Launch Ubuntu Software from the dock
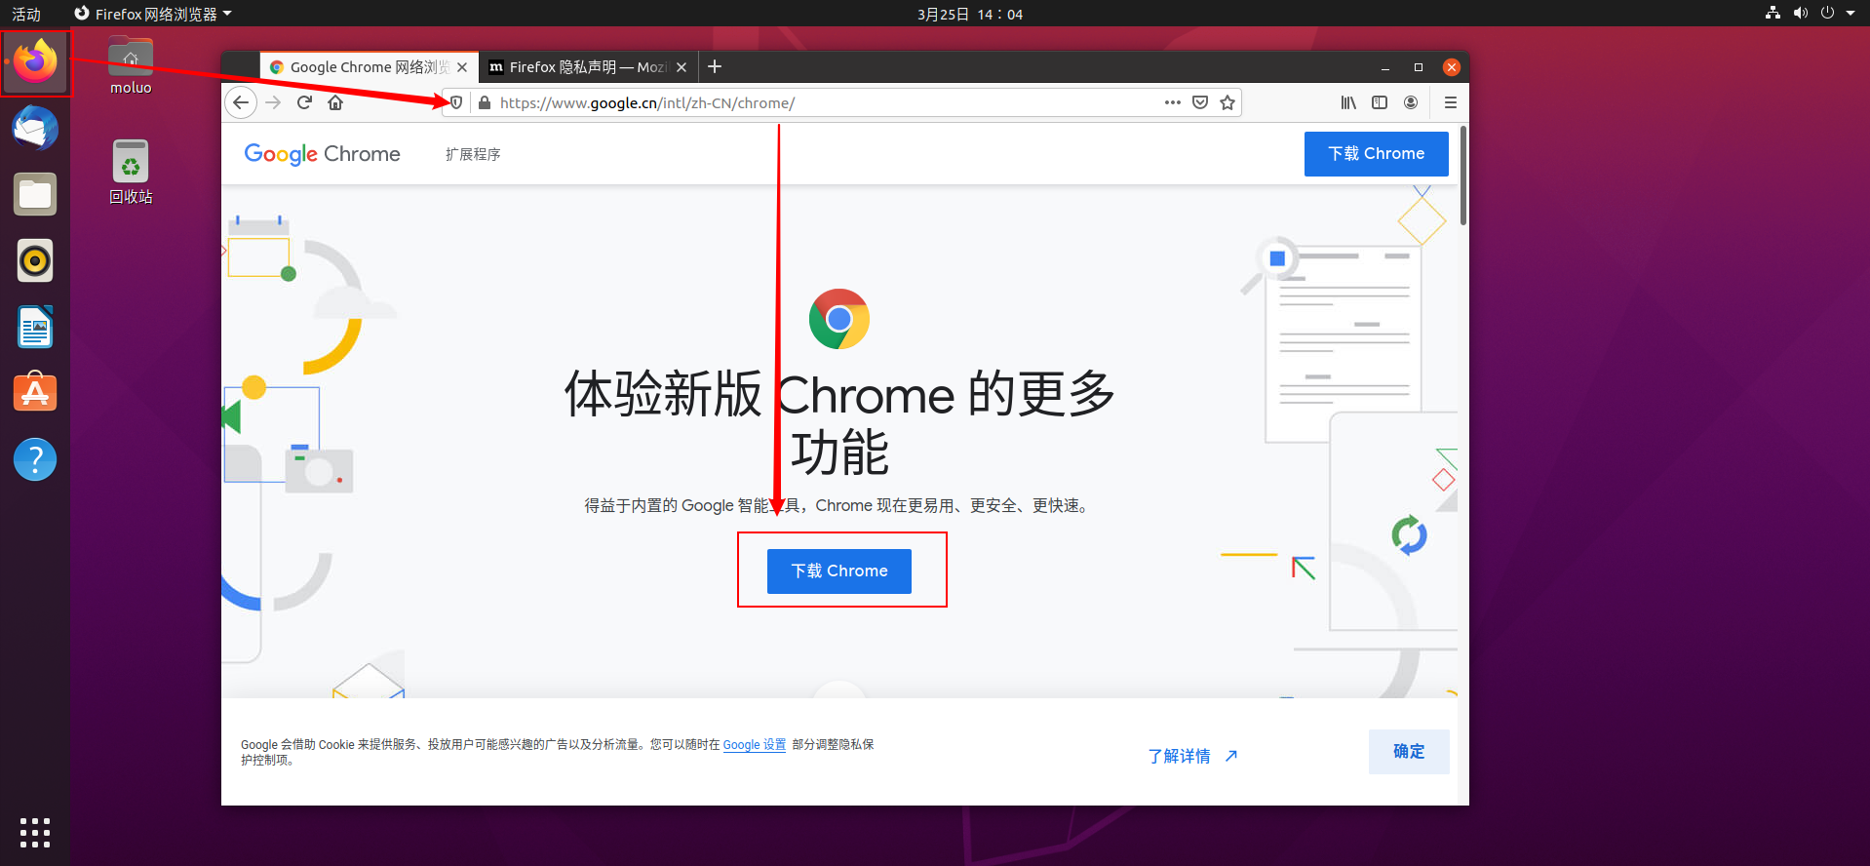 [35, 392]
